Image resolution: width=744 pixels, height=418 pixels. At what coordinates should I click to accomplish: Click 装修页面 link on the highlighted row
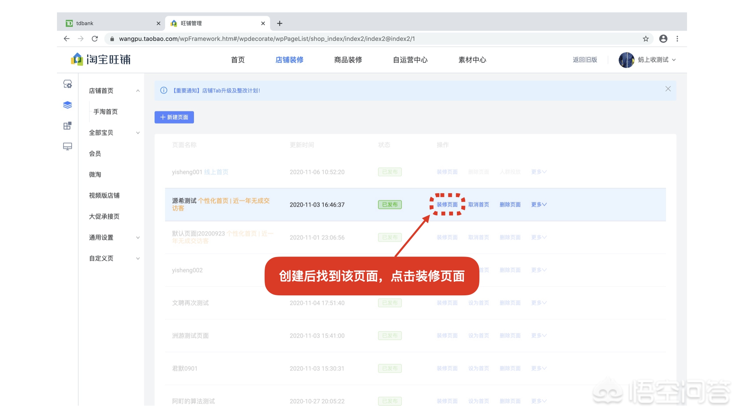(446, 204)
